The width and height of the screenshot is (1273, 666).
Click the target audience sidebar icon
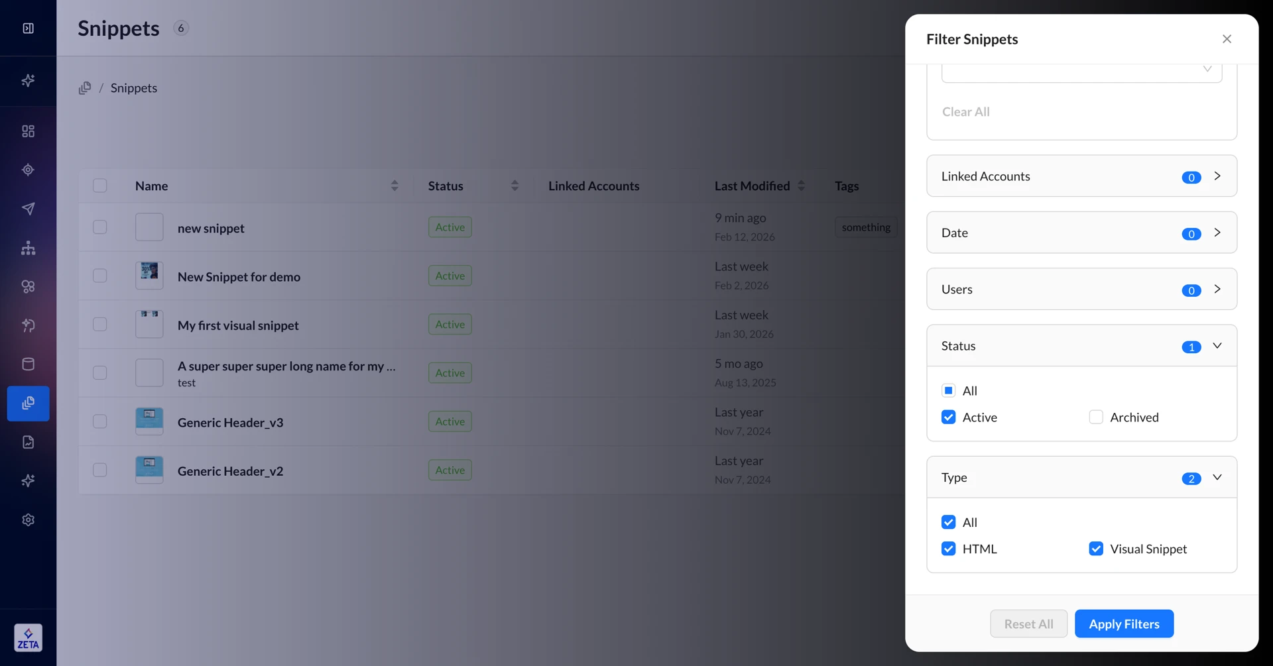point(28,170)
